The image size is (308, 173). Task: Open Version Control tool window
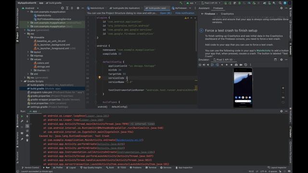coord(30,168)
